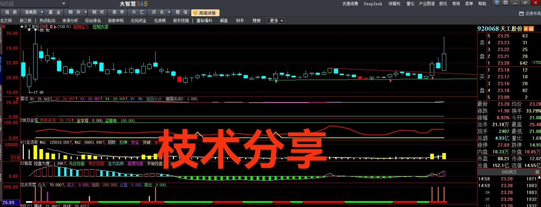The width and height of the screenshot is (541, 207).
Task: Click the red question mark by 雷达 indicator
Action: point(17,99)
